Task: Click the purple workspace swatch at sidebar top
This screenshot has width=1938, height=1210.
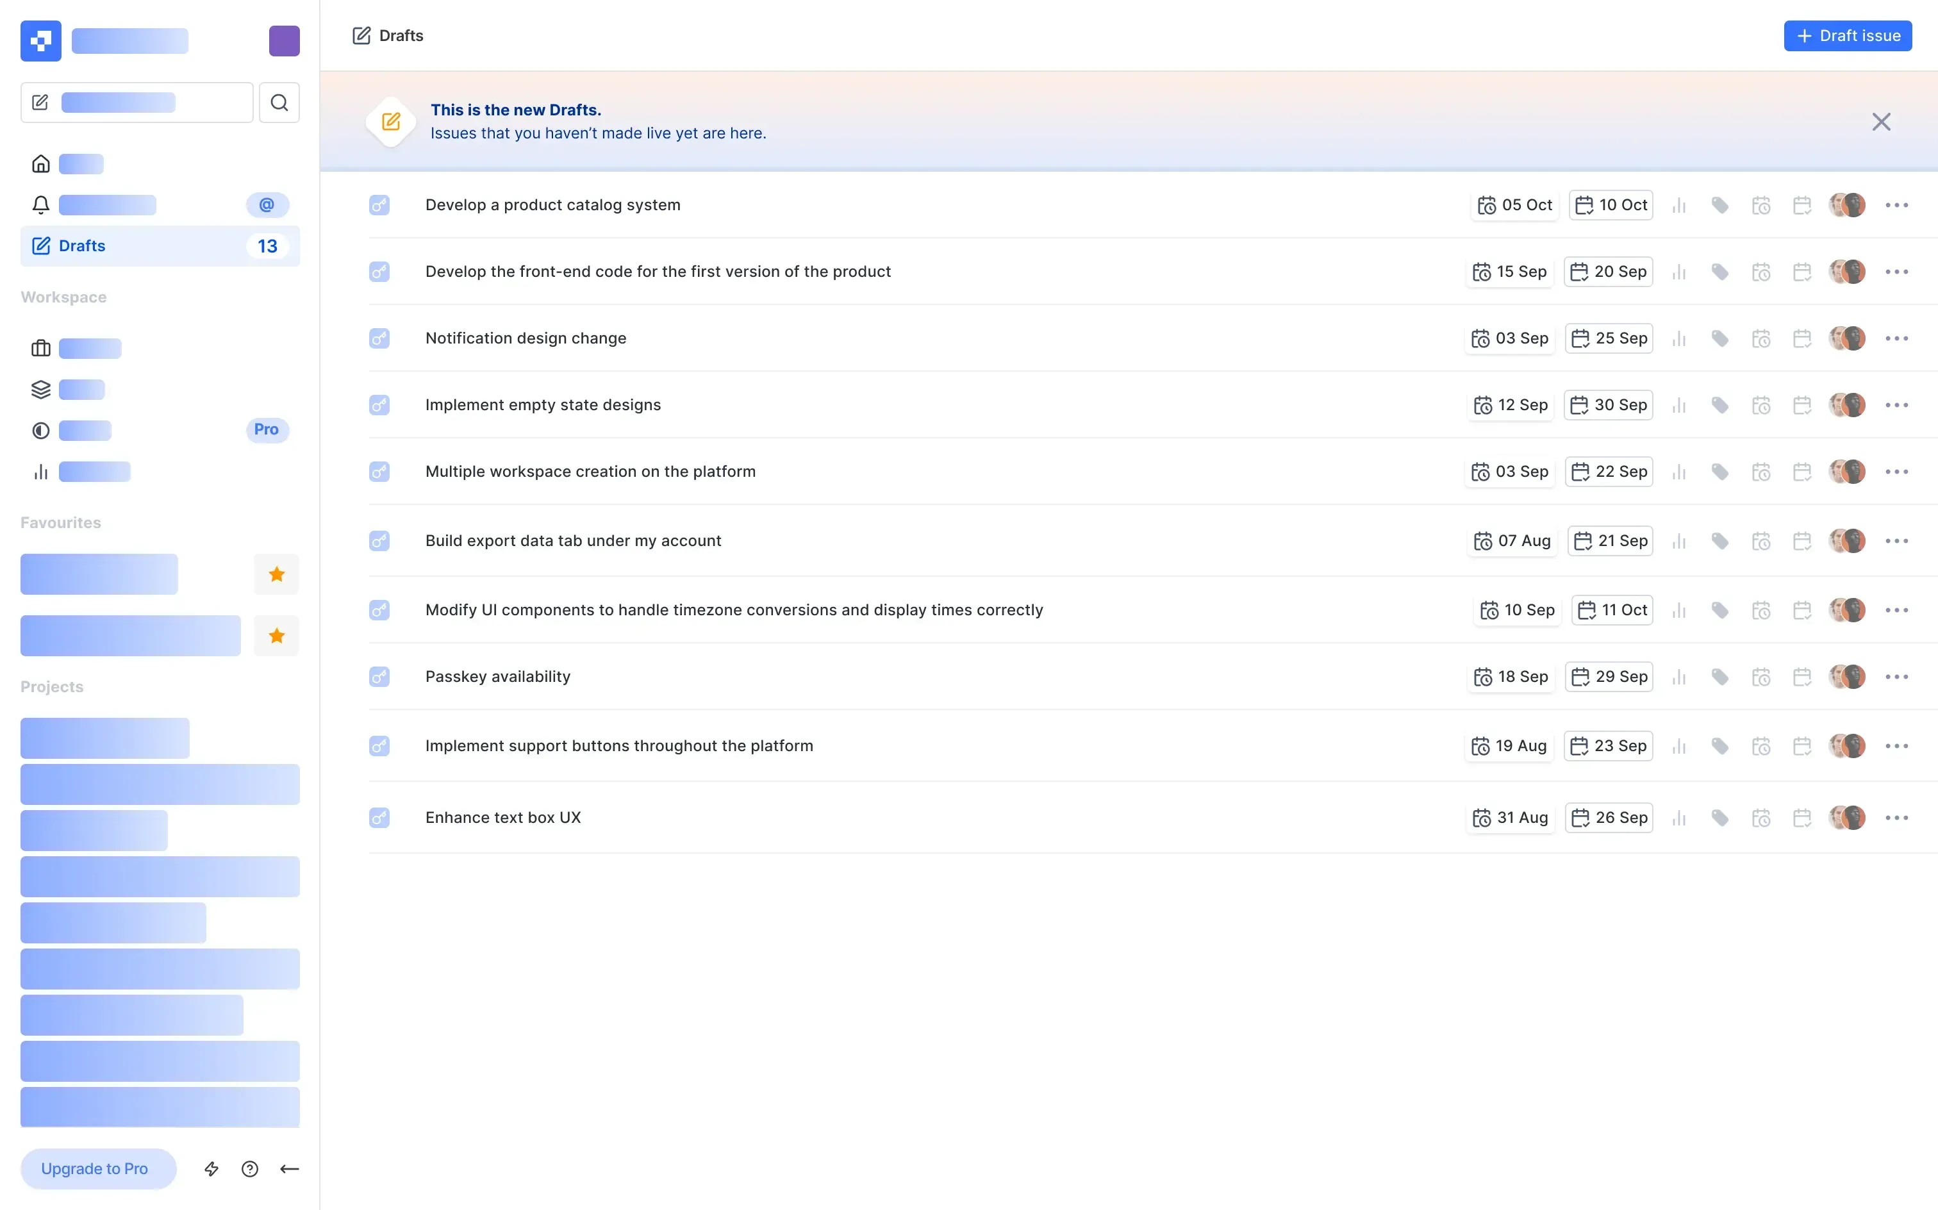Action: tap(284, 41)
